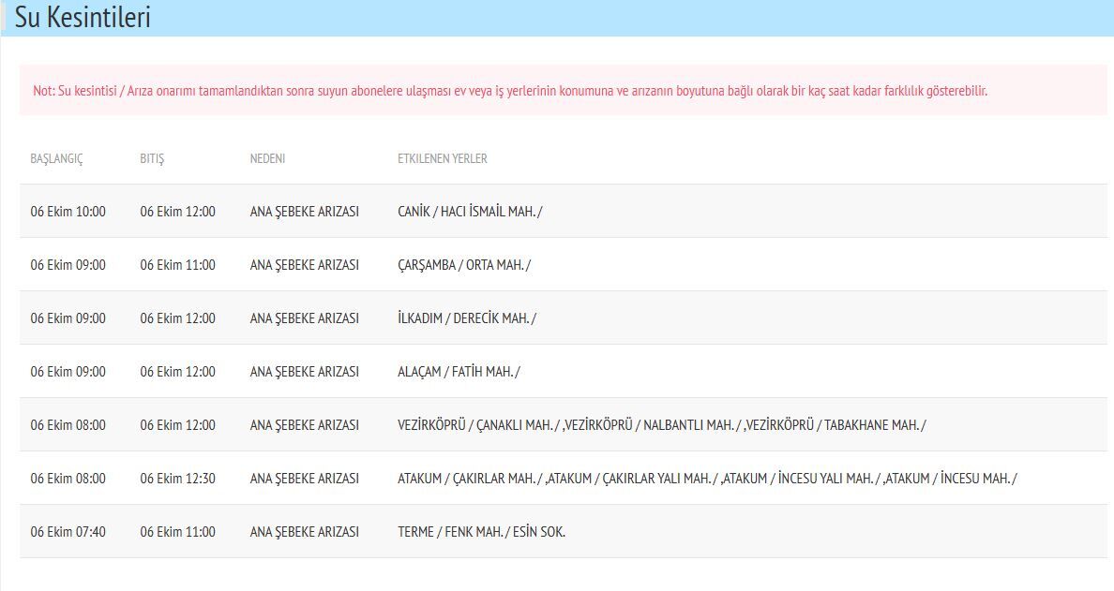Click the pink note about su kesintisi
1114x591 pixels.
pos(564,90)
